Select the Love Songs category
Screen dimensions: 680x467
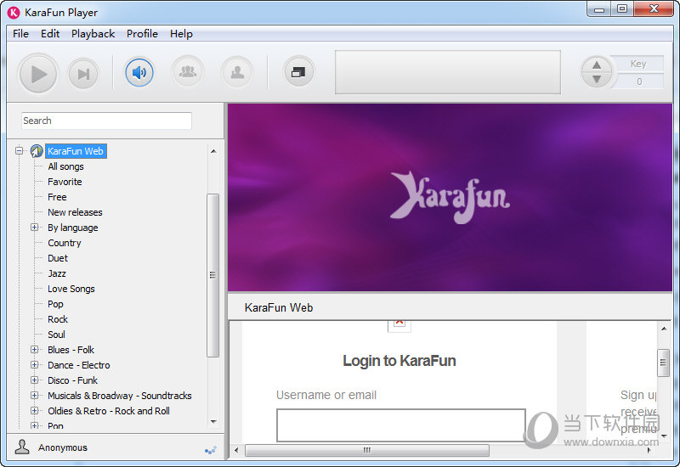click(71, 289)
